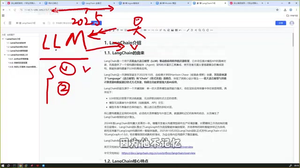Open the three-dot more options in editor toolbar
300x168 pixels.
[x=211, y=30]
